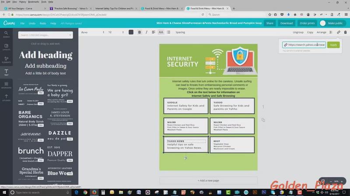
Task: Click Add a new page
Action: (208, 180)
